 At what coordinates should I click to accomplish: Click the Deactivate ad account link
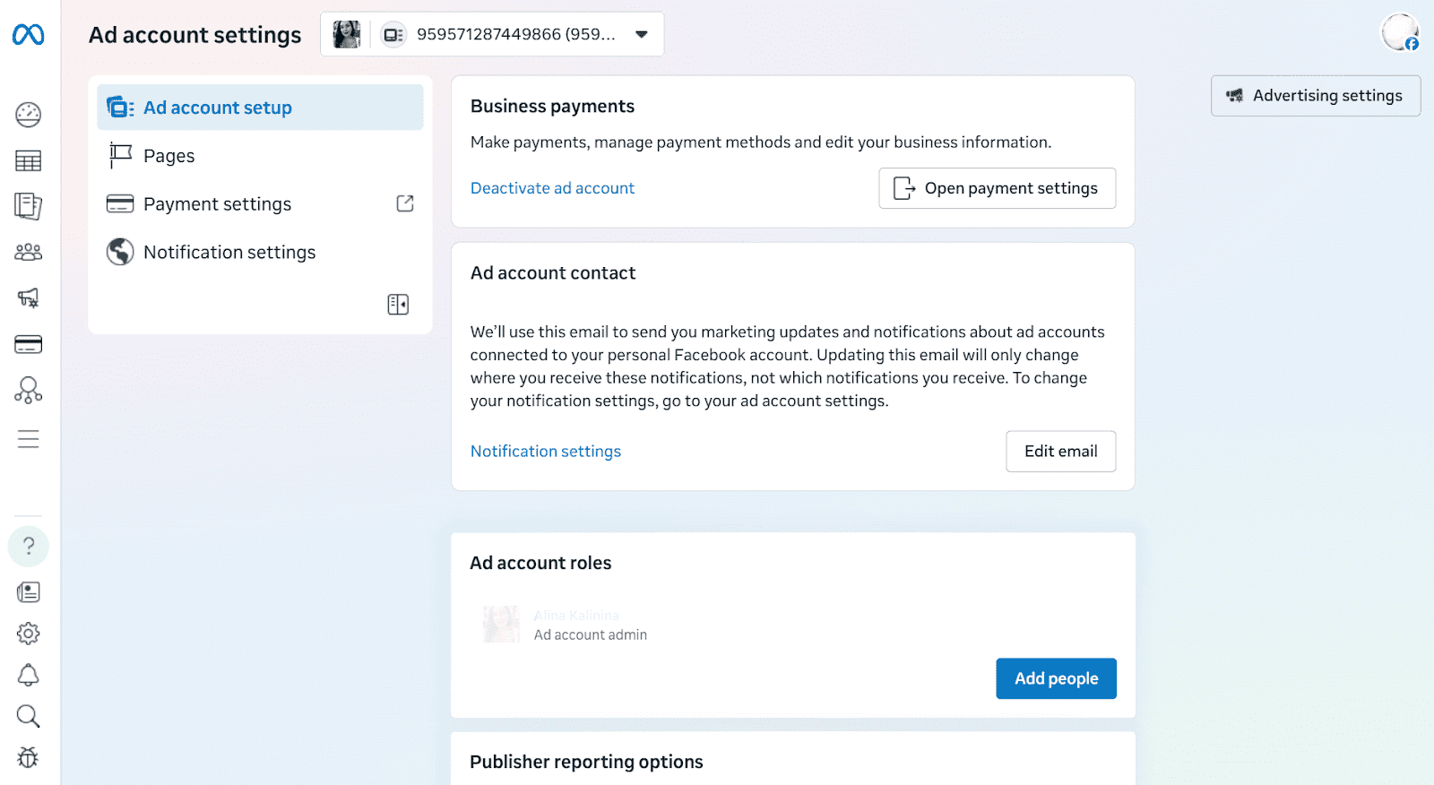click(552, 188)
